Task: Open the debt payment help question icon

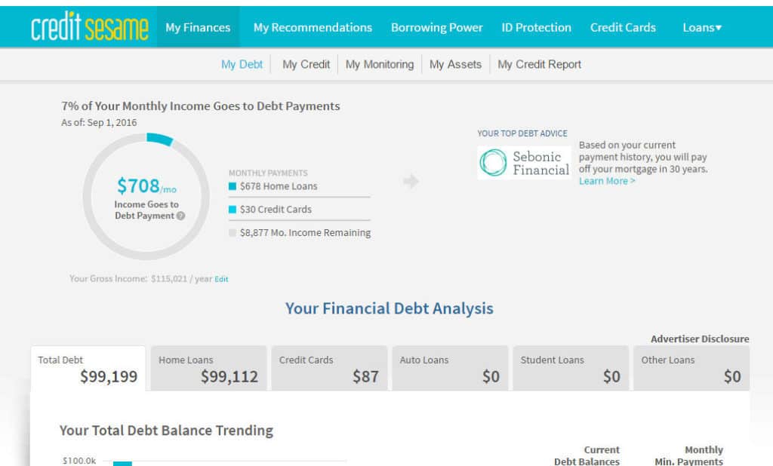Action: [x=181, y=216]
